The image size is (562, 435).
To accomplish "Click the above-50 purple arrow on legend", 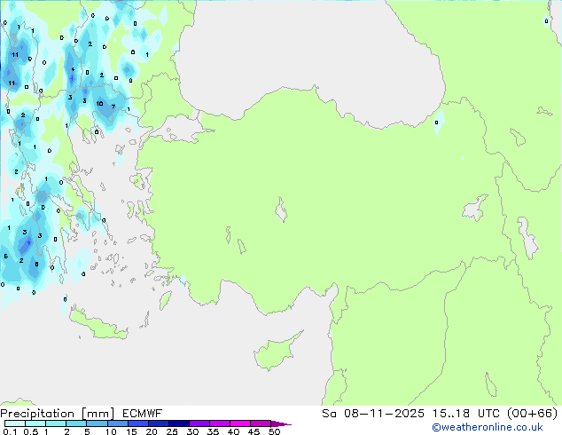I will pos(281,423).
